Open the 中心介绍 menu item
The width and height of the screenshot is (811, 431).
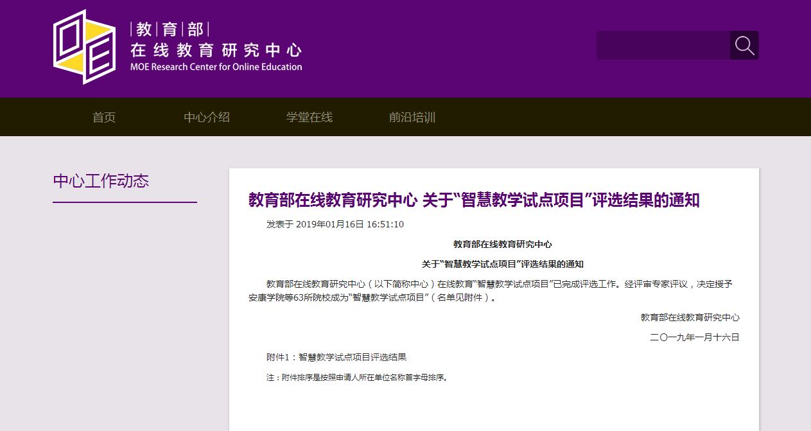pos(207,118)
